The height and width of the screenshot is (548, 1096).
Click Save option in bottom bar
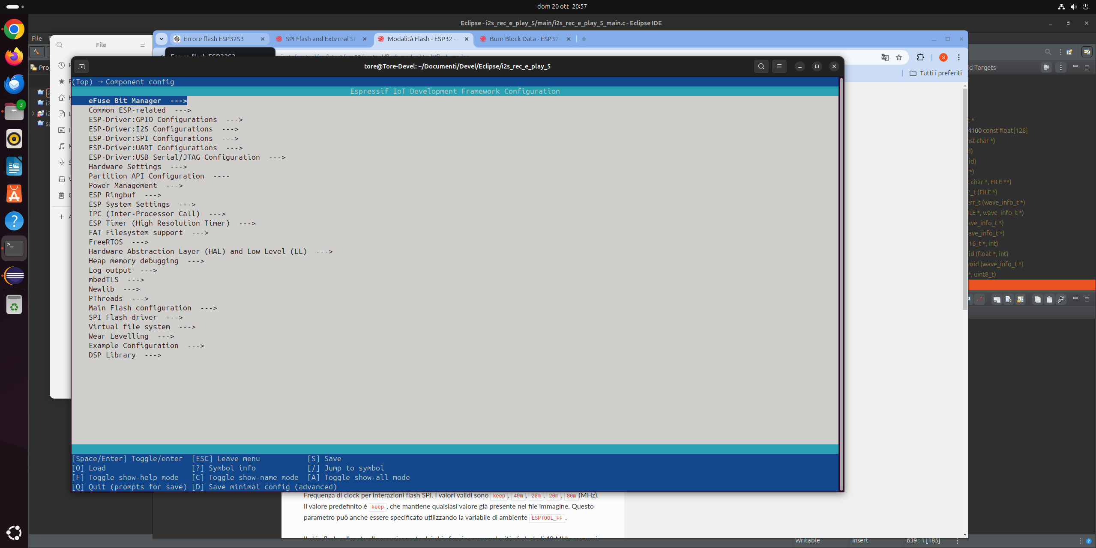pos(332,459)
